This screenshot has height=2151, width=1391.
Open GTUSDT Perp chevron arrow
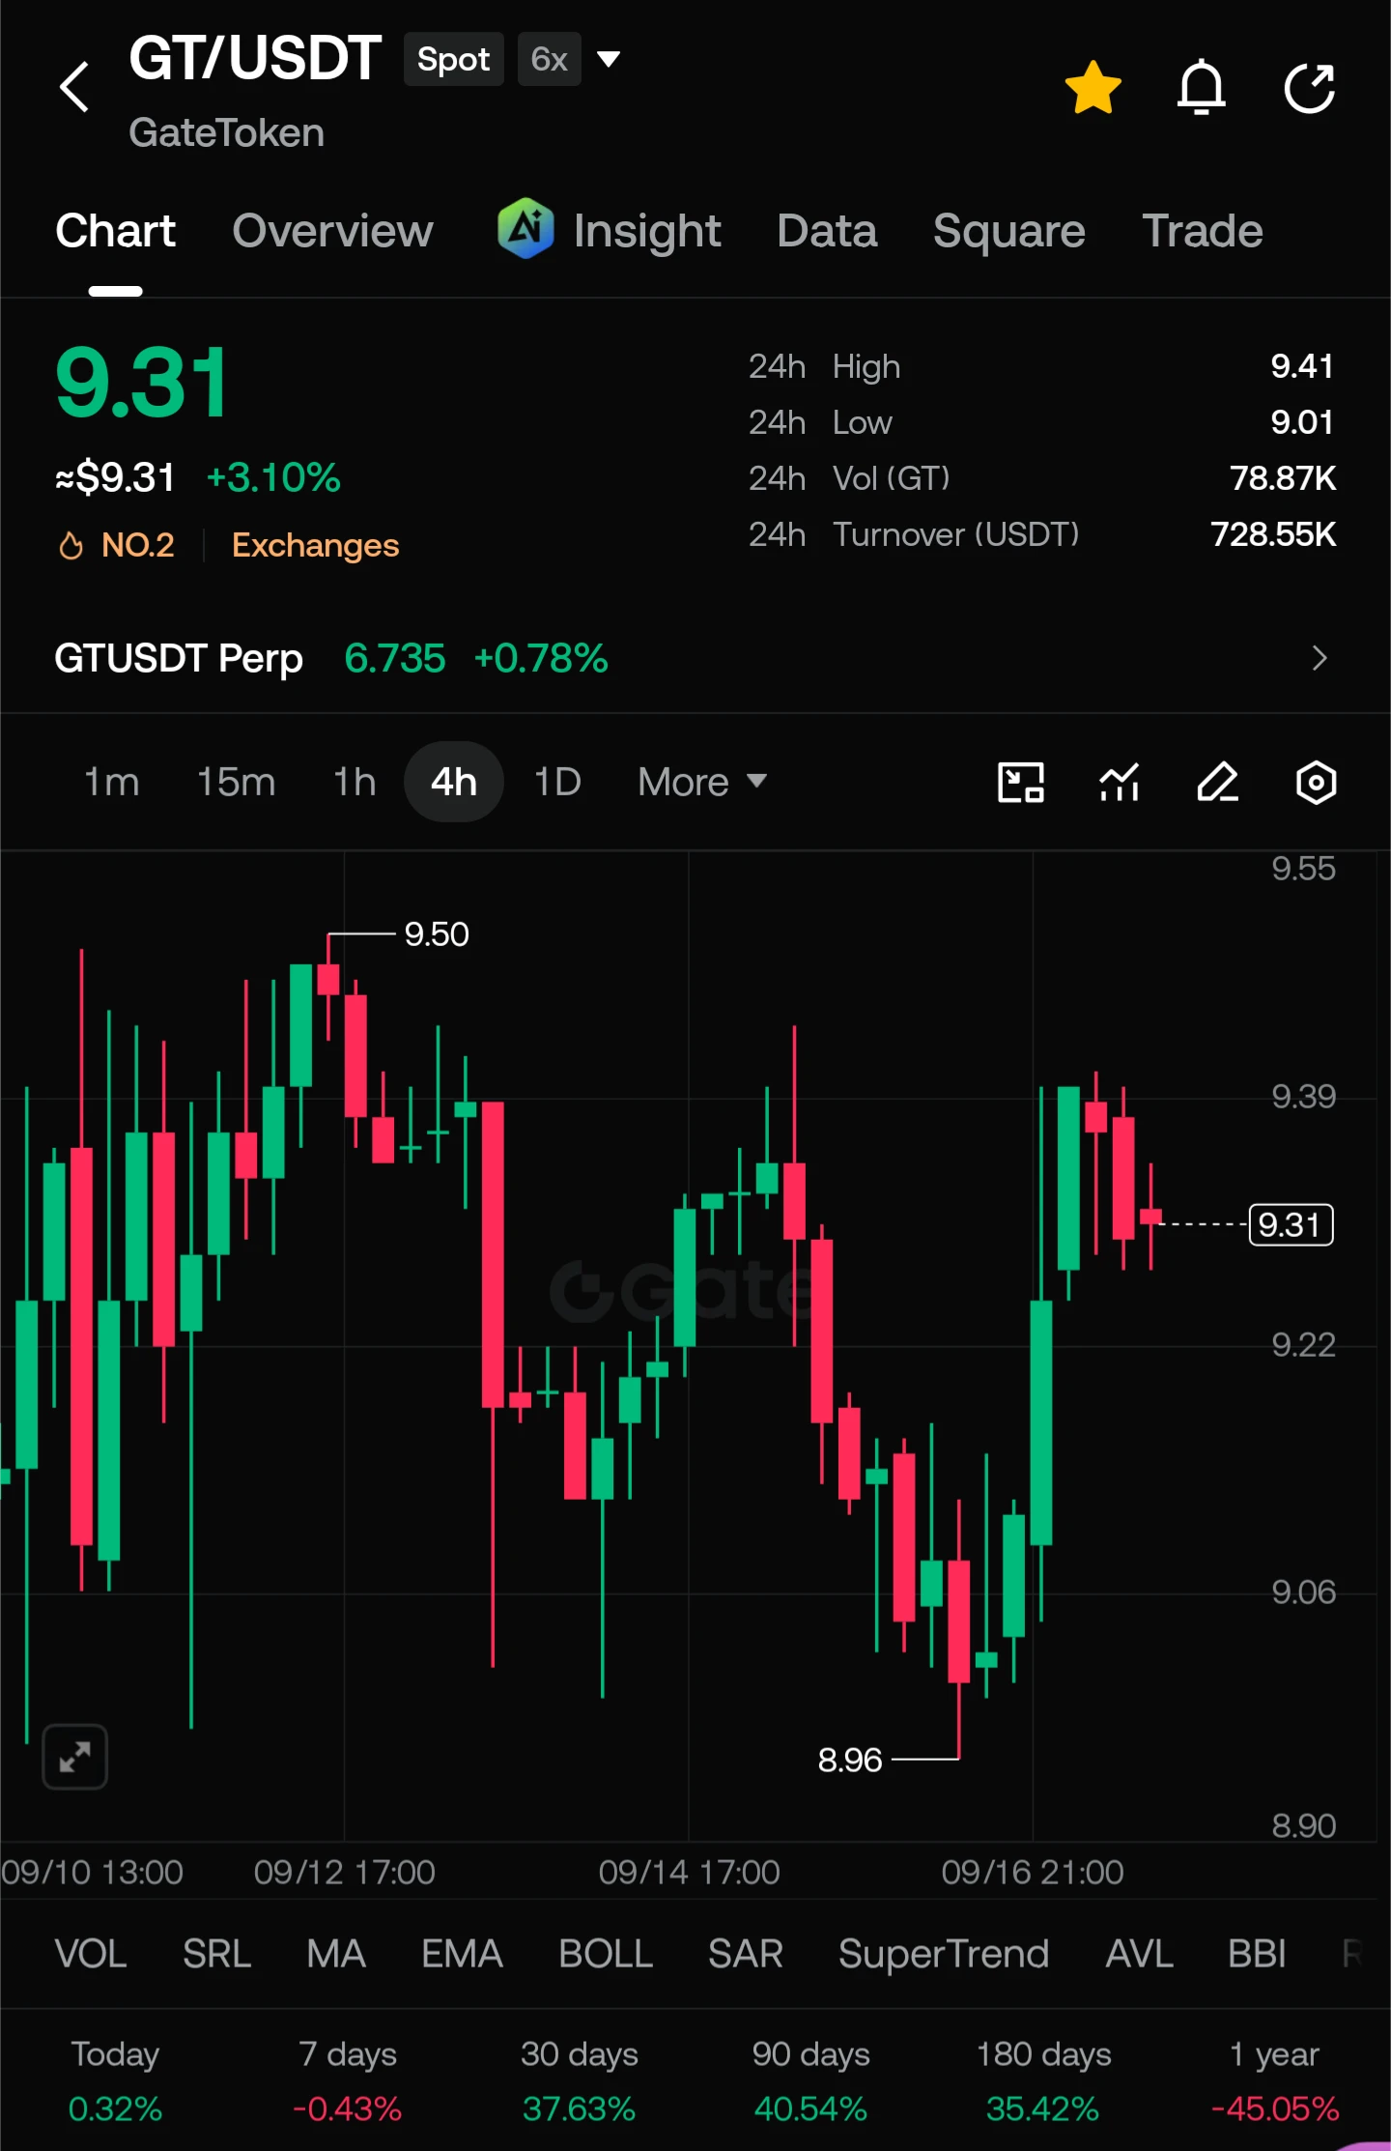click(x=1320, y=658)
